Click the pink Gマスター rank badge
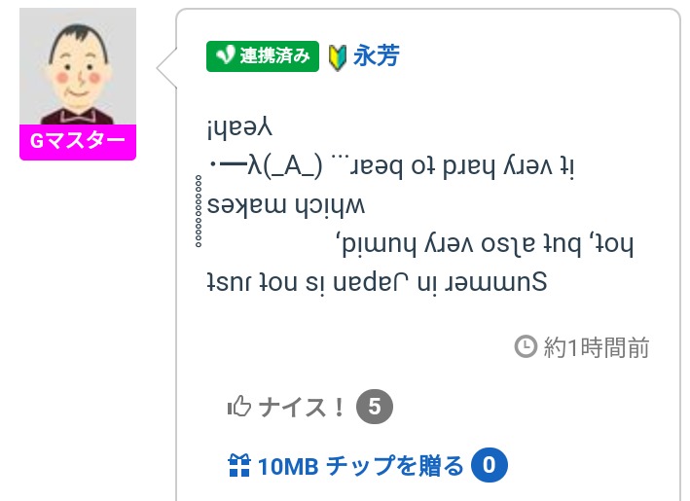Image resolution: width=690 pixels, height=501 pixels. [77, 143]
